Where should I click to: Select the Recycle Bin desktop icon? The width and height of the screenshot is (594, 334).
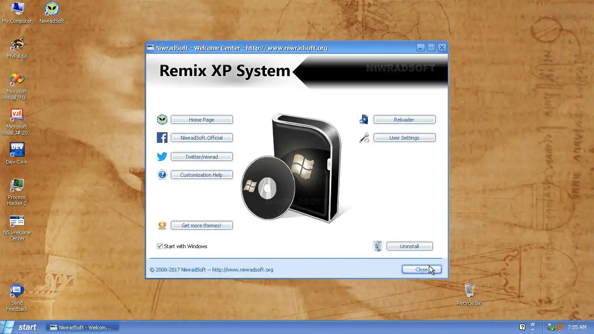[x=469, y=295]
